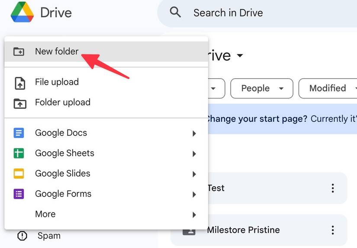Open the Spam section in sidebar

pyautogui.click(x=48, y=236)
